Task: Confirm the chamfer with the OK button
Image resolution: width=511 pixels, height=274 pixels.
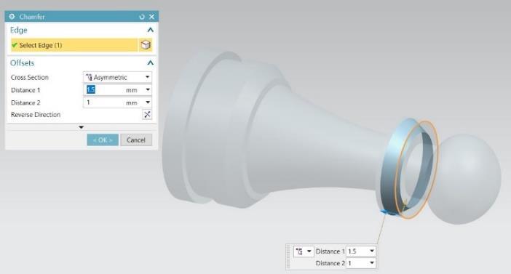Action: coord(103,140)
